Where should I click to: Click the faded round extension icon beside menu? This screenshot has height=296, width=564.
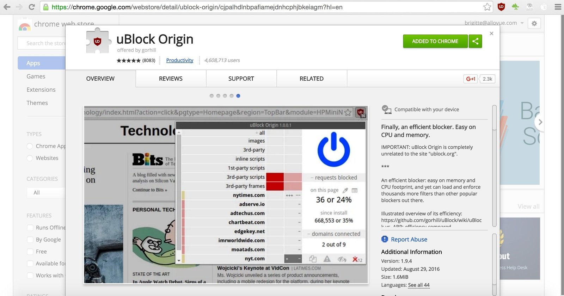[x=544, y=7]
